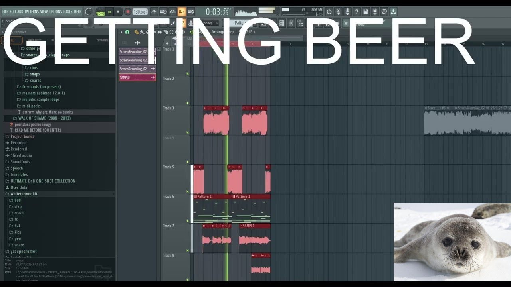Stop playback with the stop button
Image resolution: width=511 pixels, height=287 pixels.
coord(118,12)
